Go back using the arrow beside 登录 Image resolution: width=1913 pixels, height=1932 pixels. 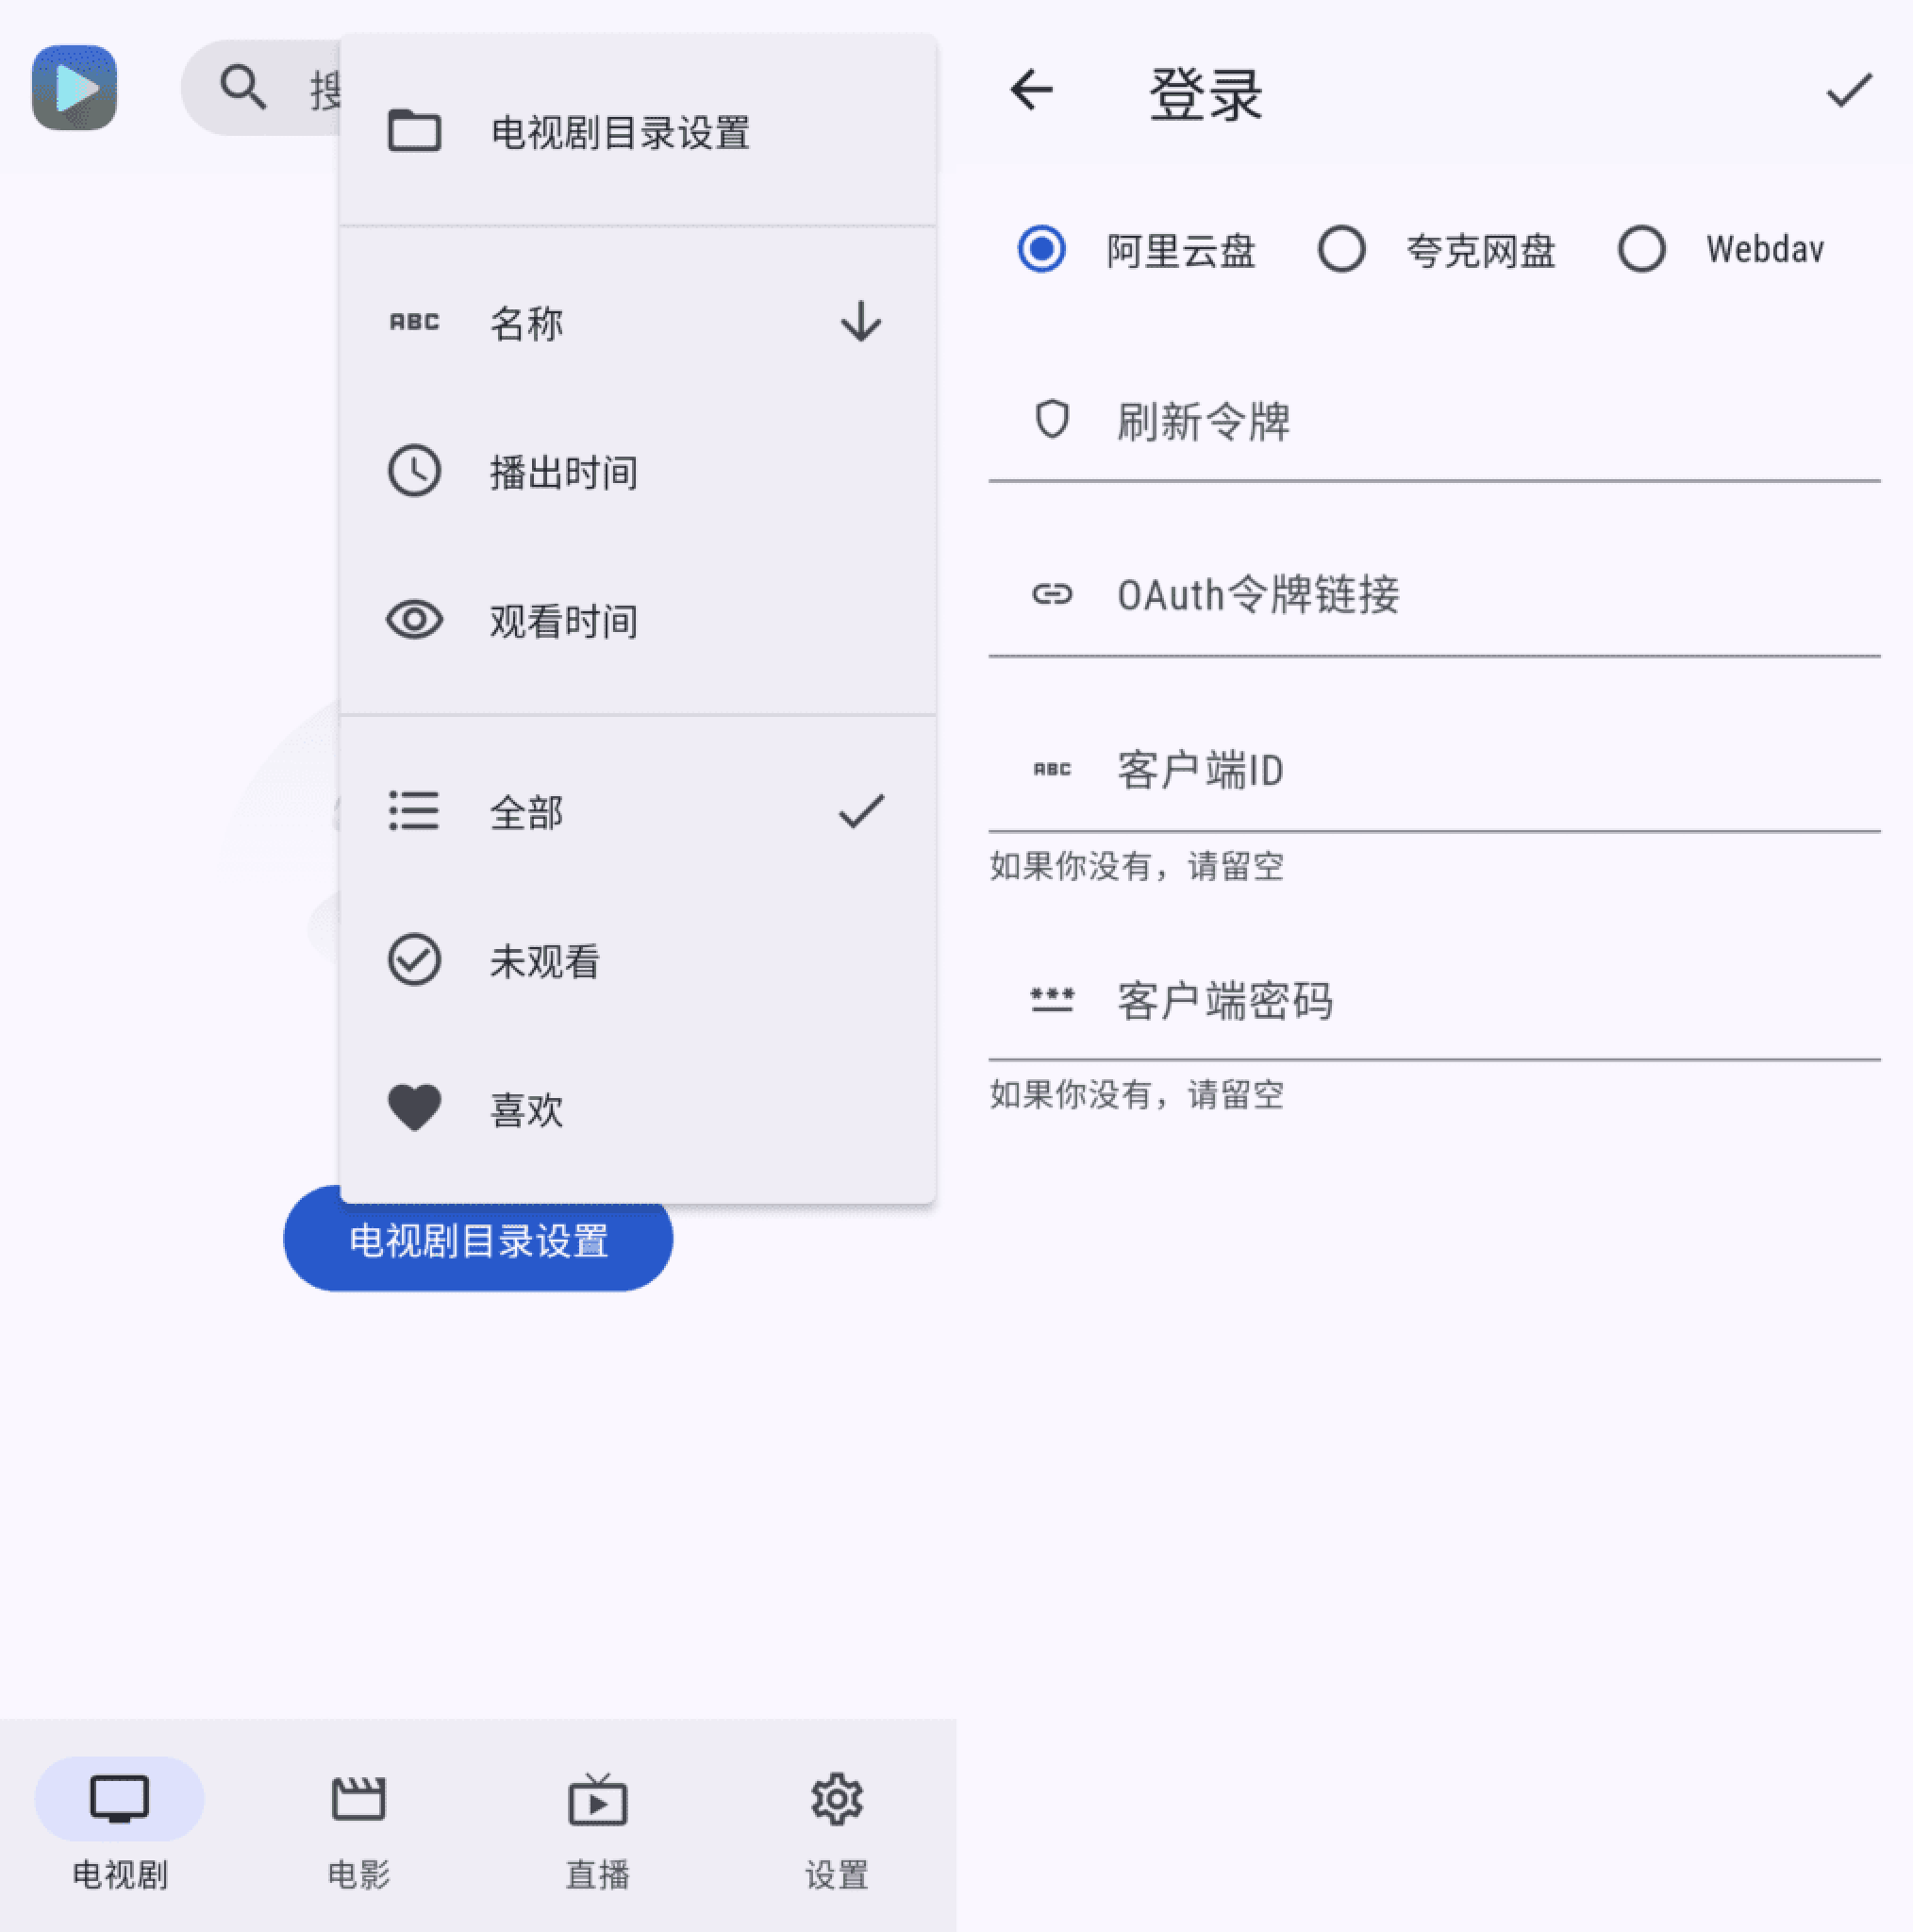pyautogui.click(x=1031, y=91)
